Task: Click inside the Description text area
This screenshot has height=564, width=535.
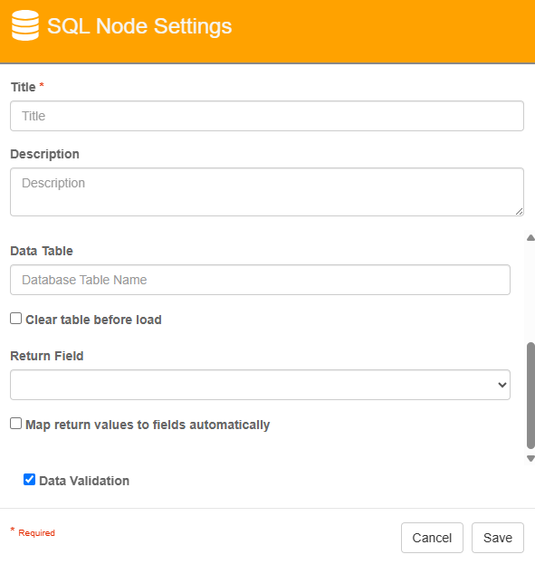Action: 267,192
